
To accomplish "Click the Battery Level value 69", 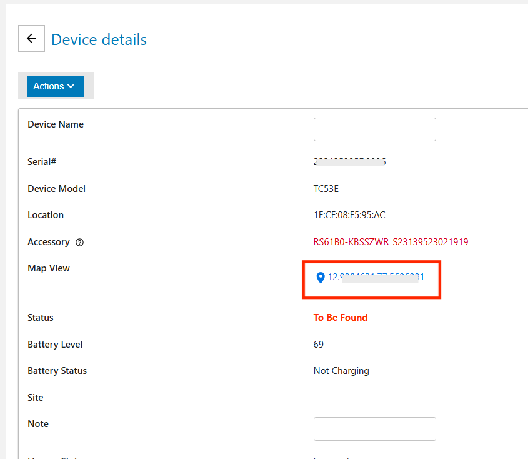I will (x=319, y=345).
